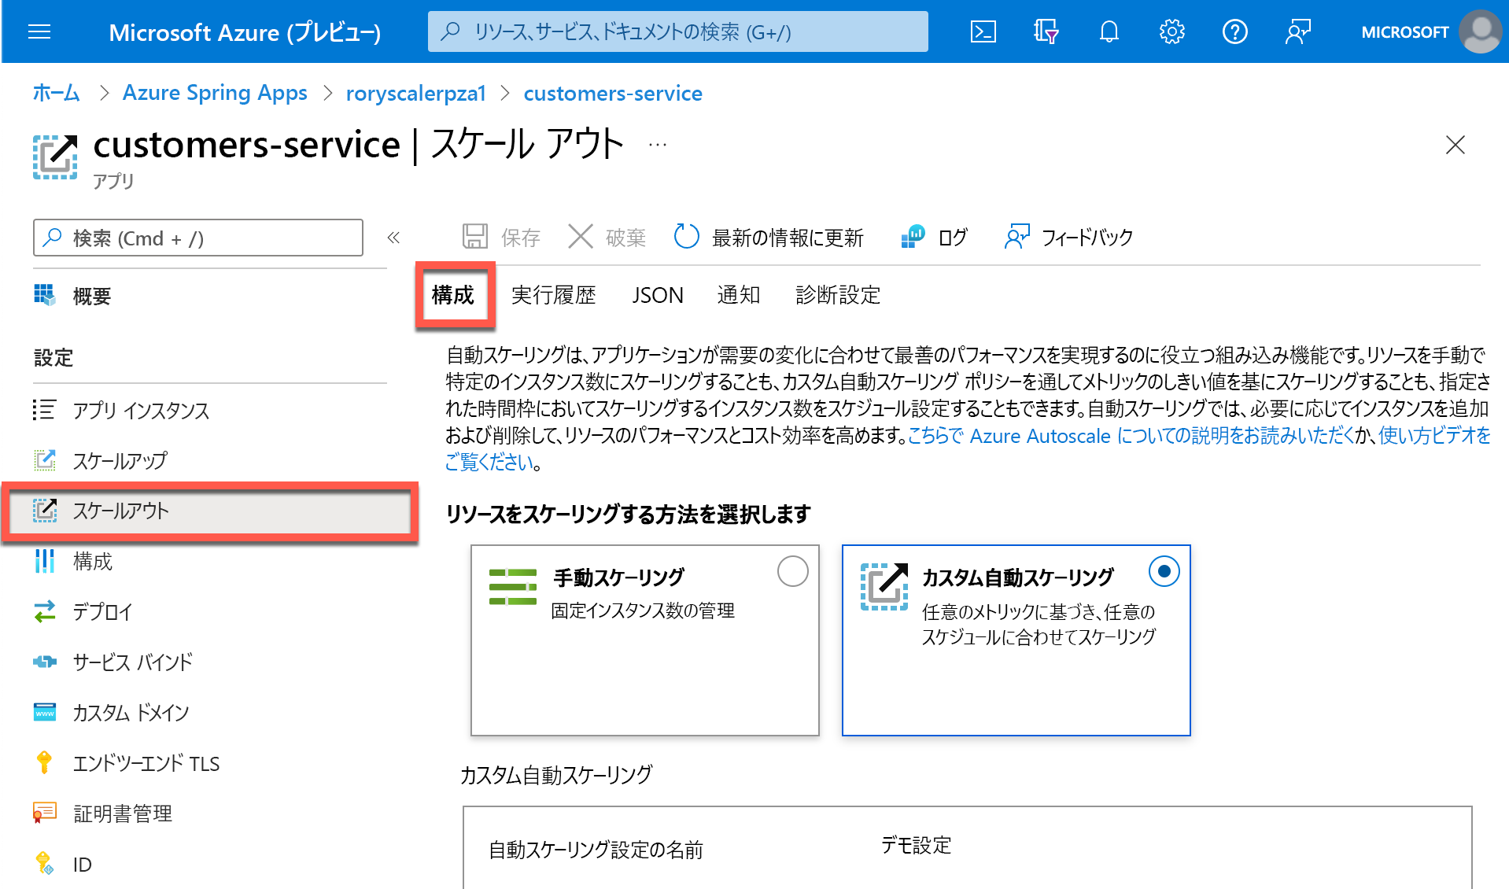Open the ログ (Logs) toolbar item
Screen dimensions: 1509x889
(x=934, y=237)
